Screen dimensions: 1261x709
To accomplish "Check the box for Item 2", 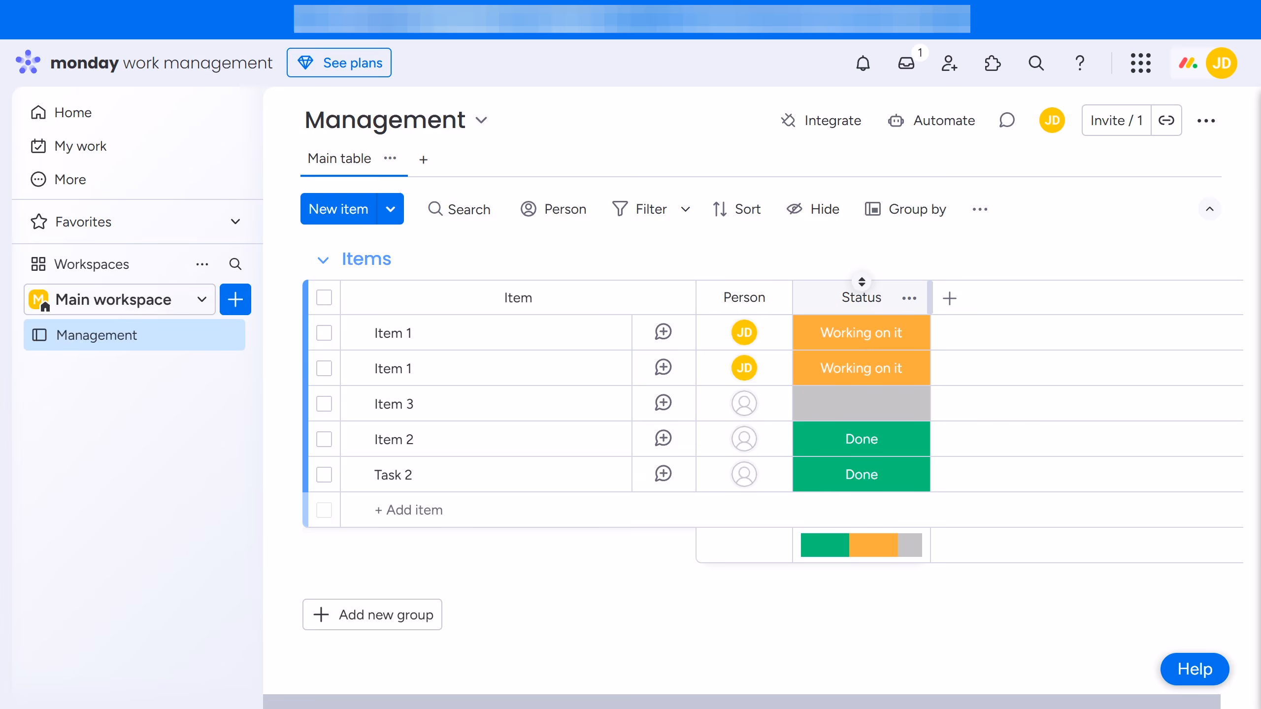I will coord(324,439).
